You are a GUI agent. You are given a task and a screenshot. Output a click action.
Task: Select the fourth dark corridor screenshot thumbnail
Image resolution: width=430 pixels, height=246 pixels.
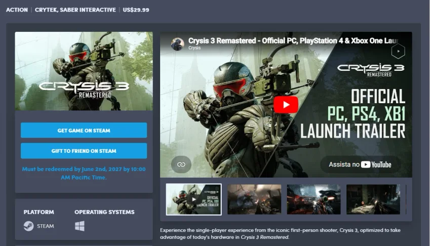click(373, 199)
